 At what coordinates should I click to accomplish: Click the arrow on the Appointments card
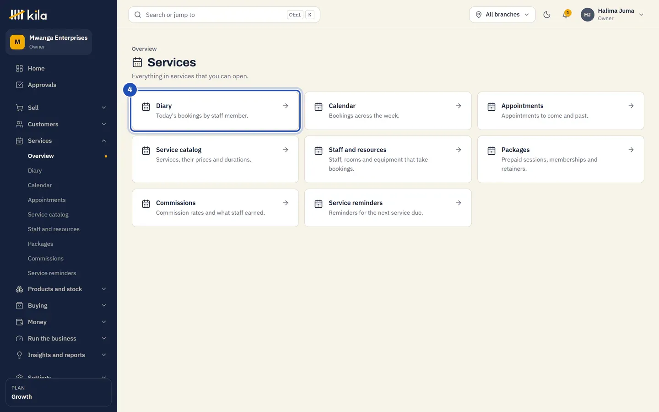tap(631, 106)
